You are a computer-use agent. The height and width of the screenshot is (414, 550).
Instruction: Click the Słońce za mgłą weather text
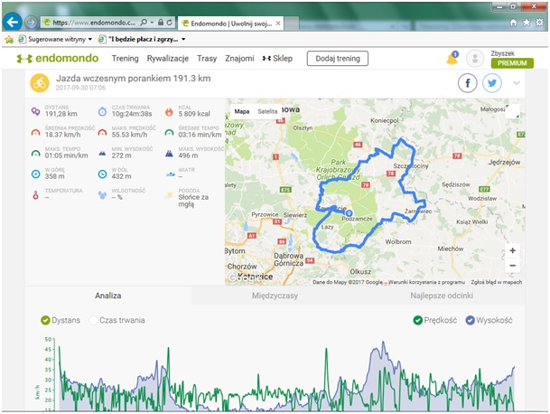pyautogui.click(x=193, y=201)
